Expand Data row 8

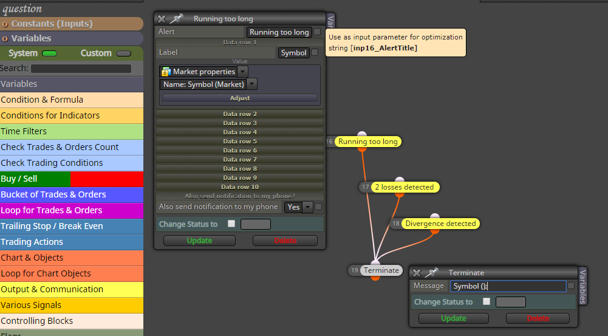[240, 169]
